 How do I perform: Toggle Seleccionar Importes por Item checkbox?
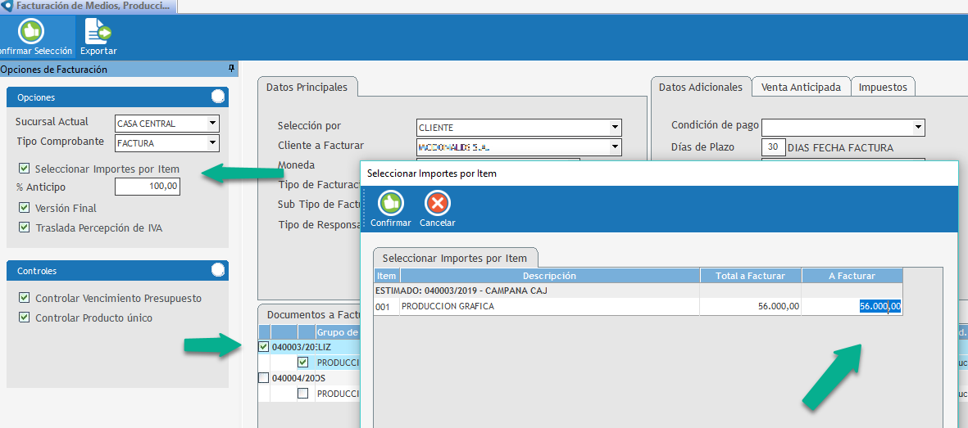click(25, 169)
